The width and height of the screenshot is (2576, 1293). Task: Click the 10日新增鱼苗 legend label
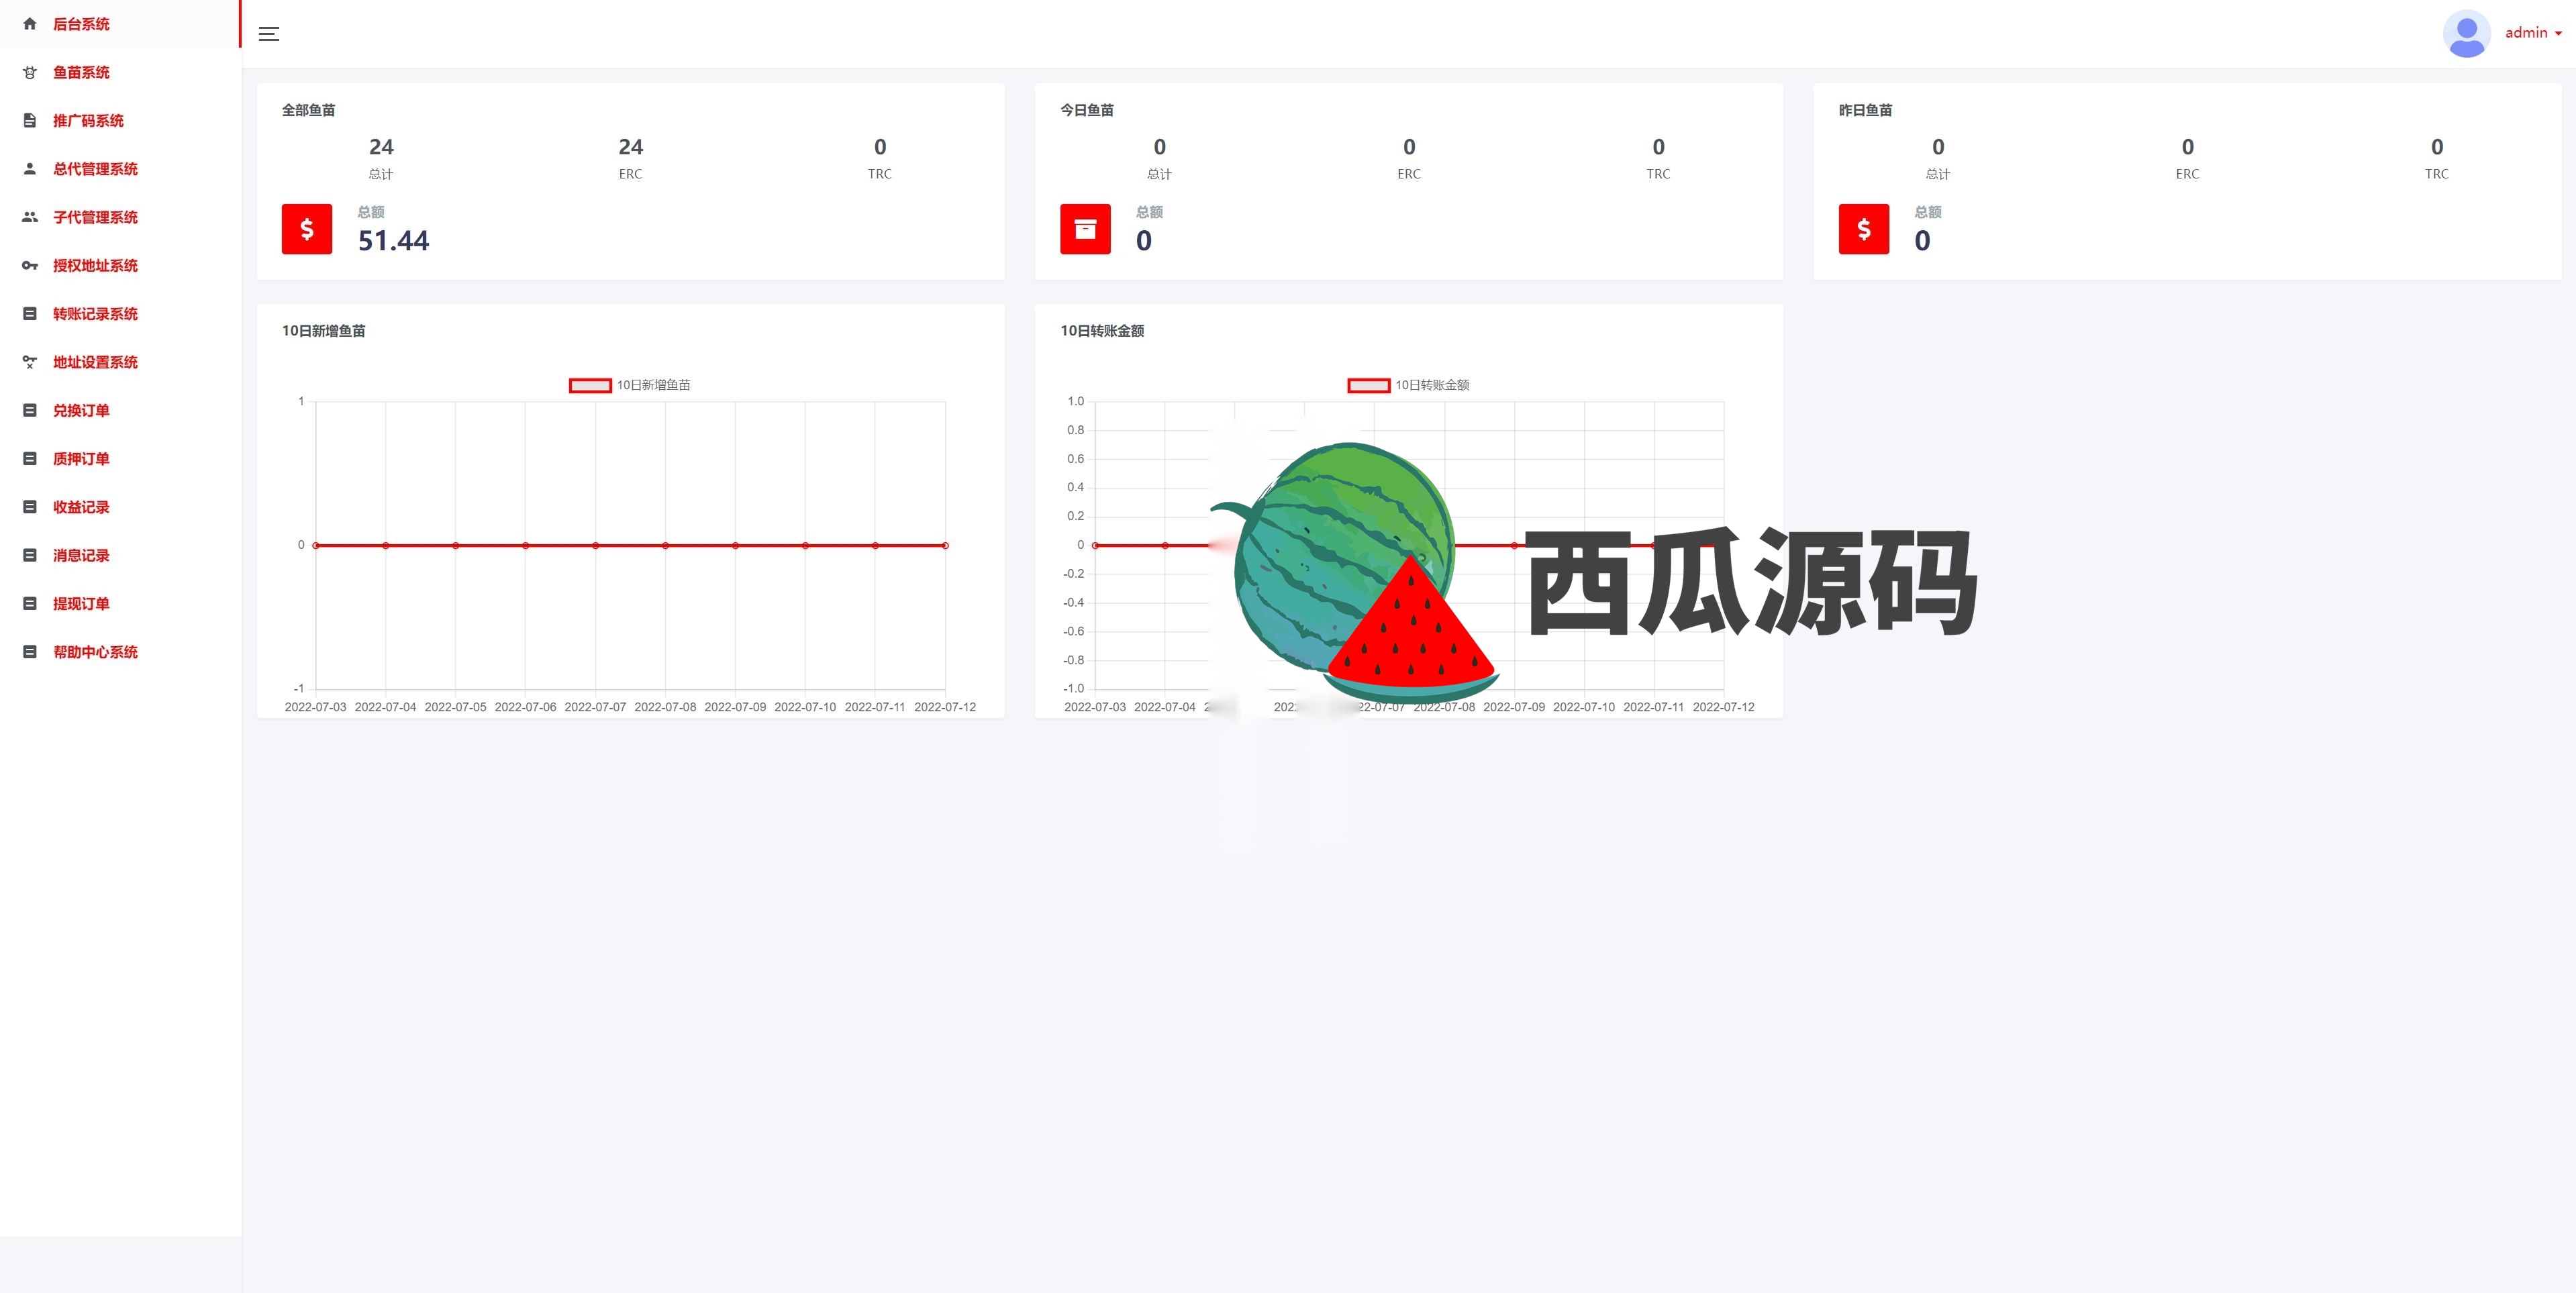(x=653, y=385)
